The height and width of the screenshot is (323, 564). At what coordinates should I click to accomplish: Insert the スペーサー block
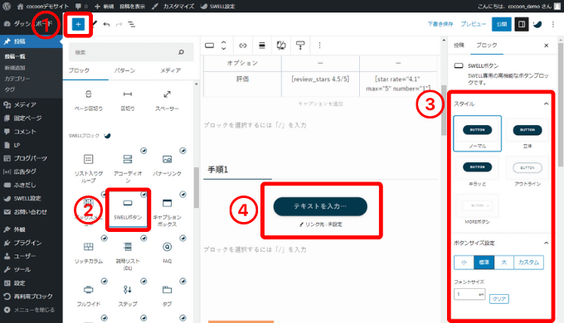pyautogui.click(x=167, y=100)
